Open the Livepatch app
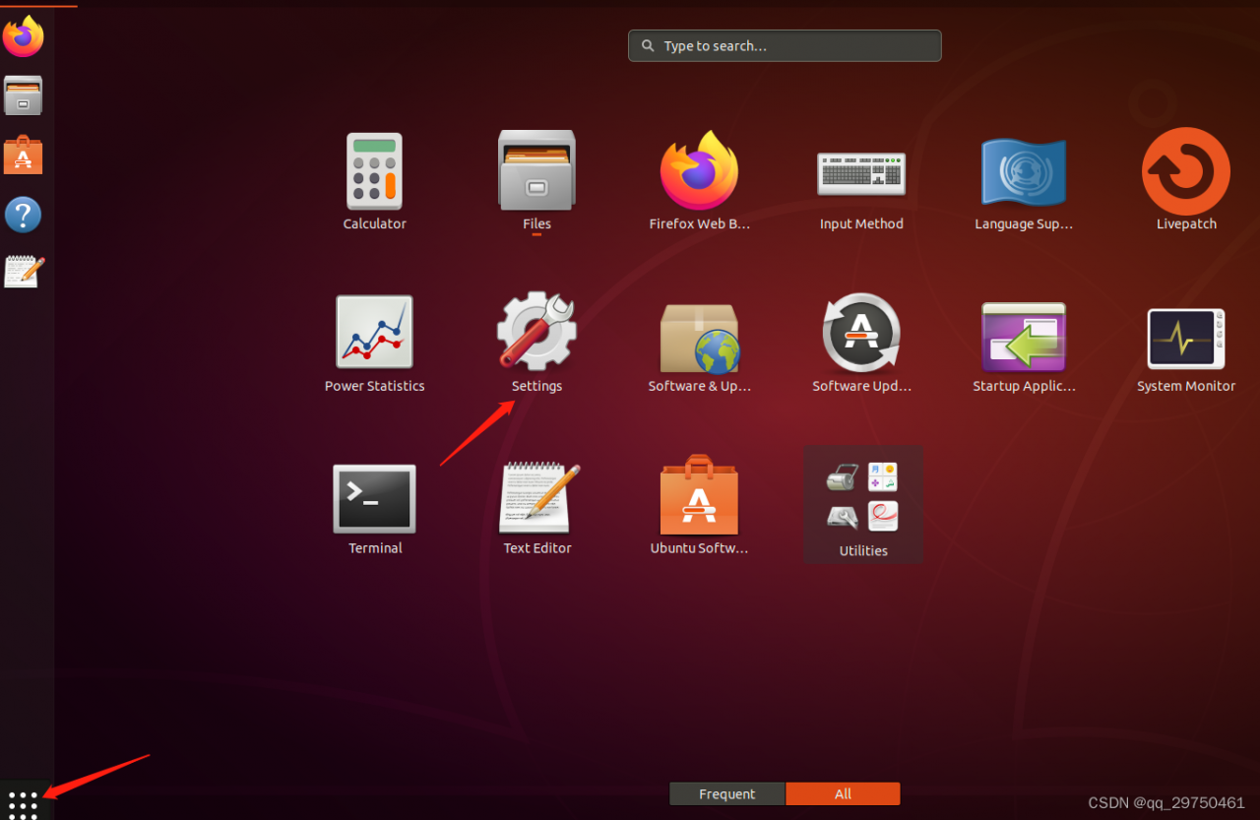The height and width of the screenshot is (820, 1260). [1186, 171]
